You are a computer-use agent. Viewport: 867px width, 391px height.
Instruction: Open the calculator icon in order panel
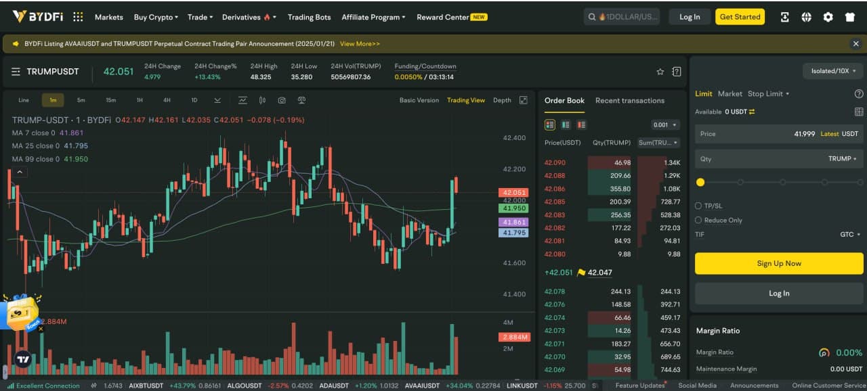[859, 112]
